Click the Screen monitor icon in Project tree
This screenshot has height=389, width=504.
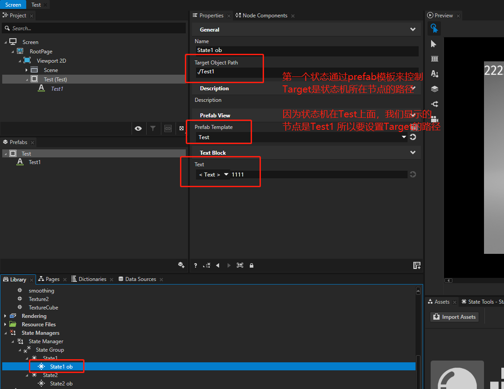13,42
